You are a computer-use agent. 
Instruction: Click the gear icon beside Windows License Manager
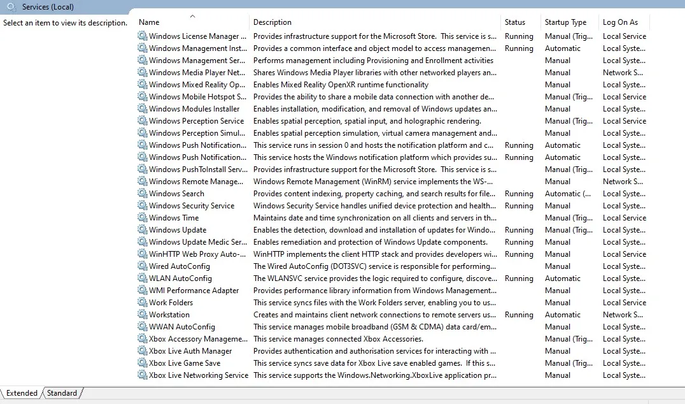pyautogui.click(x=143, y=36)
